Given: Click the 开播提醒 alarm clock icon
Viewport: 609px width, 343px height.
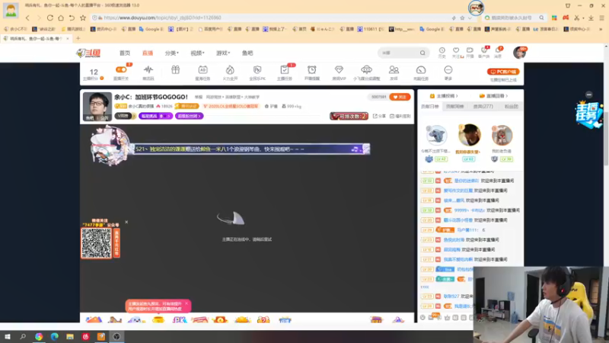Looking at the screenshot, I should pyautogui.click(x=312, y=72).
